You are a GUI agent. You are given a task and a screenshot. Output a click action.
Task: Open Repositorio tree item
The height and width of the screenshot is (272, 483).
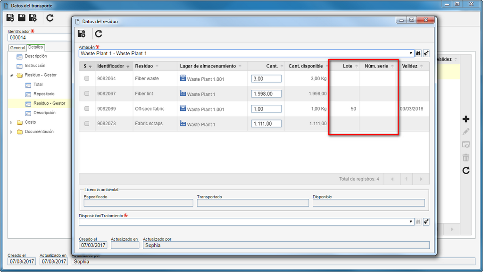[44, 94]
